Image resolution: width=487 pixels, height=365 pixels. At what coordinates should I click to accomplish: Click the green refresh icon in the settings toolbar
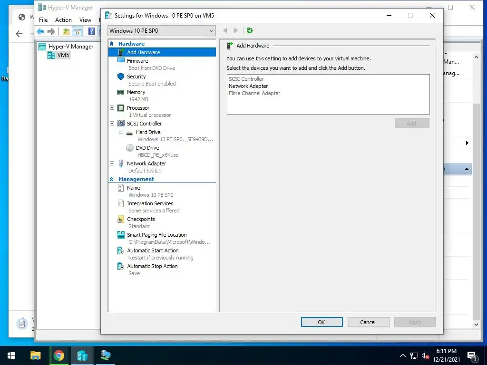pos(249,30)
